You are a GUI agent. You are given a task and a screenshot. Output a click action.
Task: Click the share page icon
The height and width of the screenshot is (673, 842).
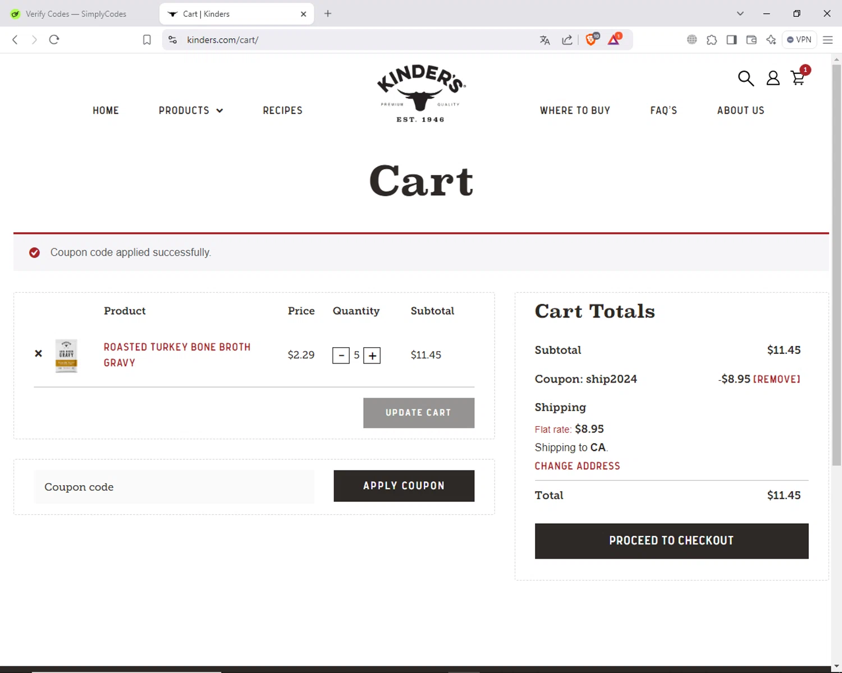567,40
